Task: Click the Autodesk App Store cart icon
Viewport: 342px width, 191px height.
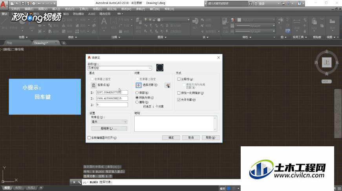Action: click(283, 4)
